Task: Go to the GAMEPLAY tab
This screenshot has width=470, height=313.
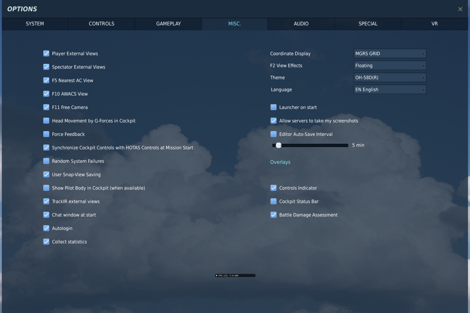Action: (168, 23)
